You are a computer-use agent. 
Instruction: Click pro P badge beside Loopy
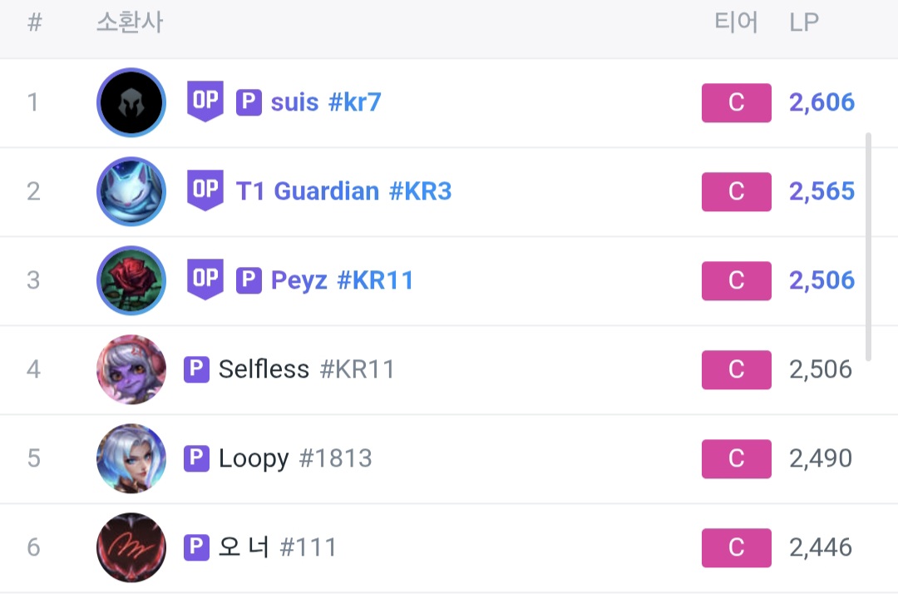point(196,458)
